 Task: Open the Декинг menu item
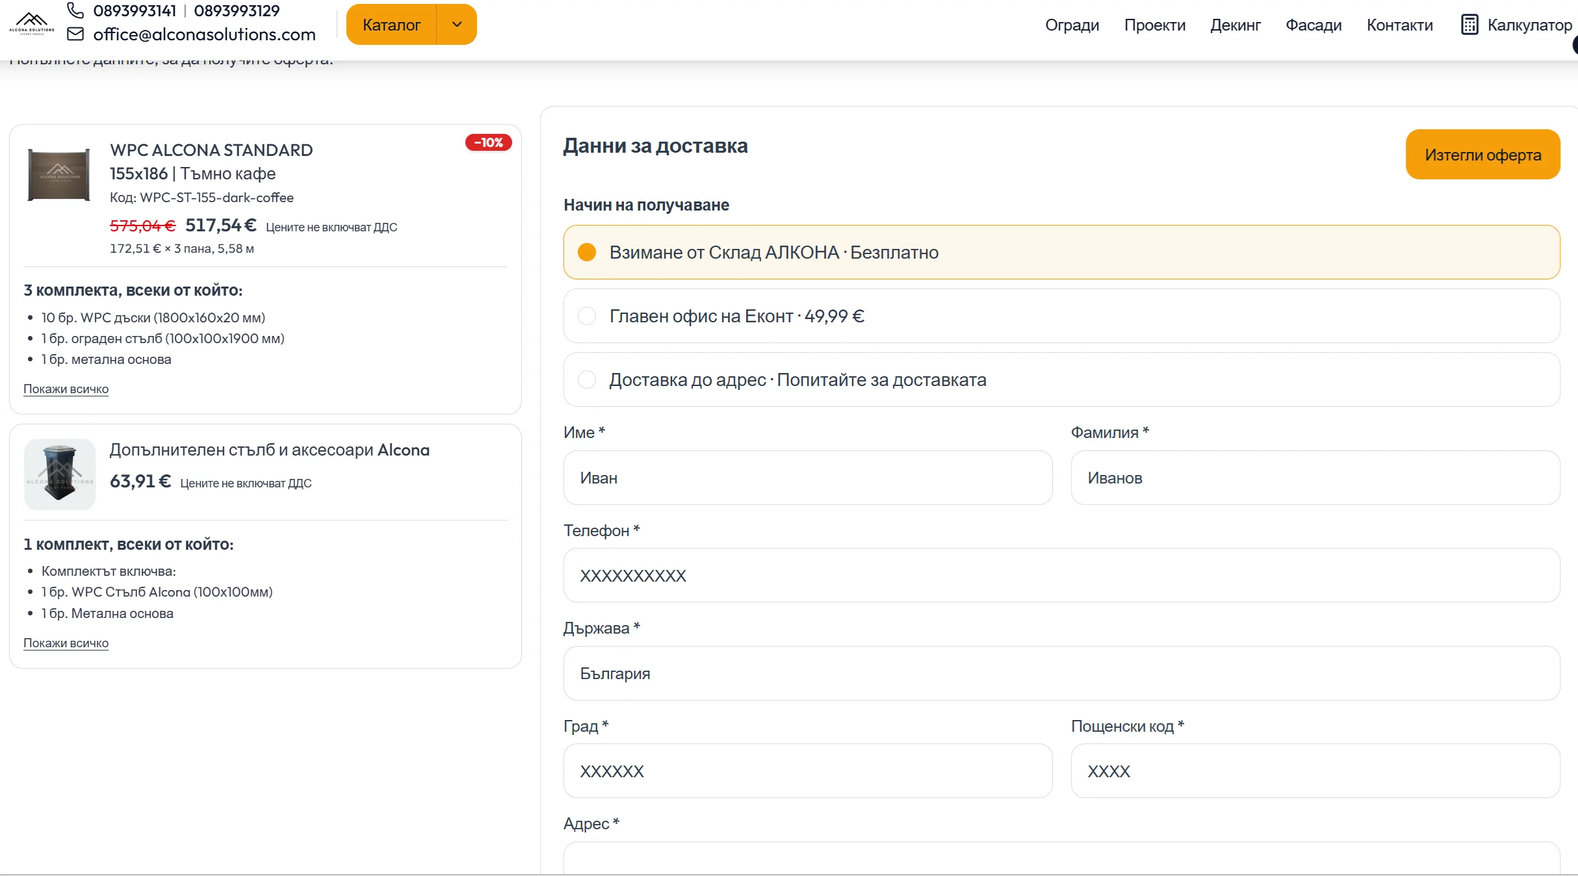[1235, 25]
